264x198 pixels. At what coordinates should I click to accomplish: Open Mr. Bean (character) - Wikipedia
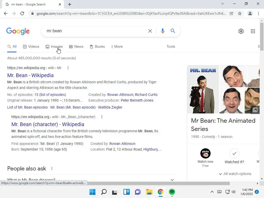click(x=48, y=124)
